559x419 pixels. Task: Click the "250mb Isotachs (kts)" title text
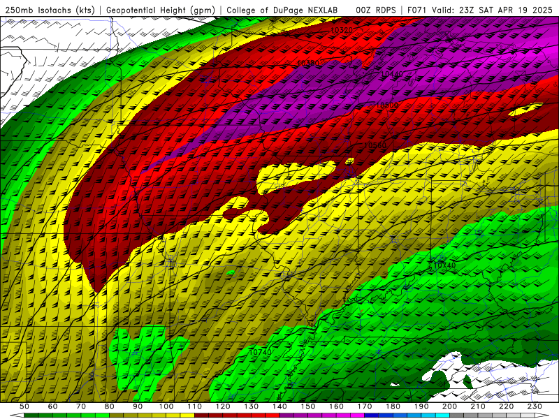(x=50, y=10)
